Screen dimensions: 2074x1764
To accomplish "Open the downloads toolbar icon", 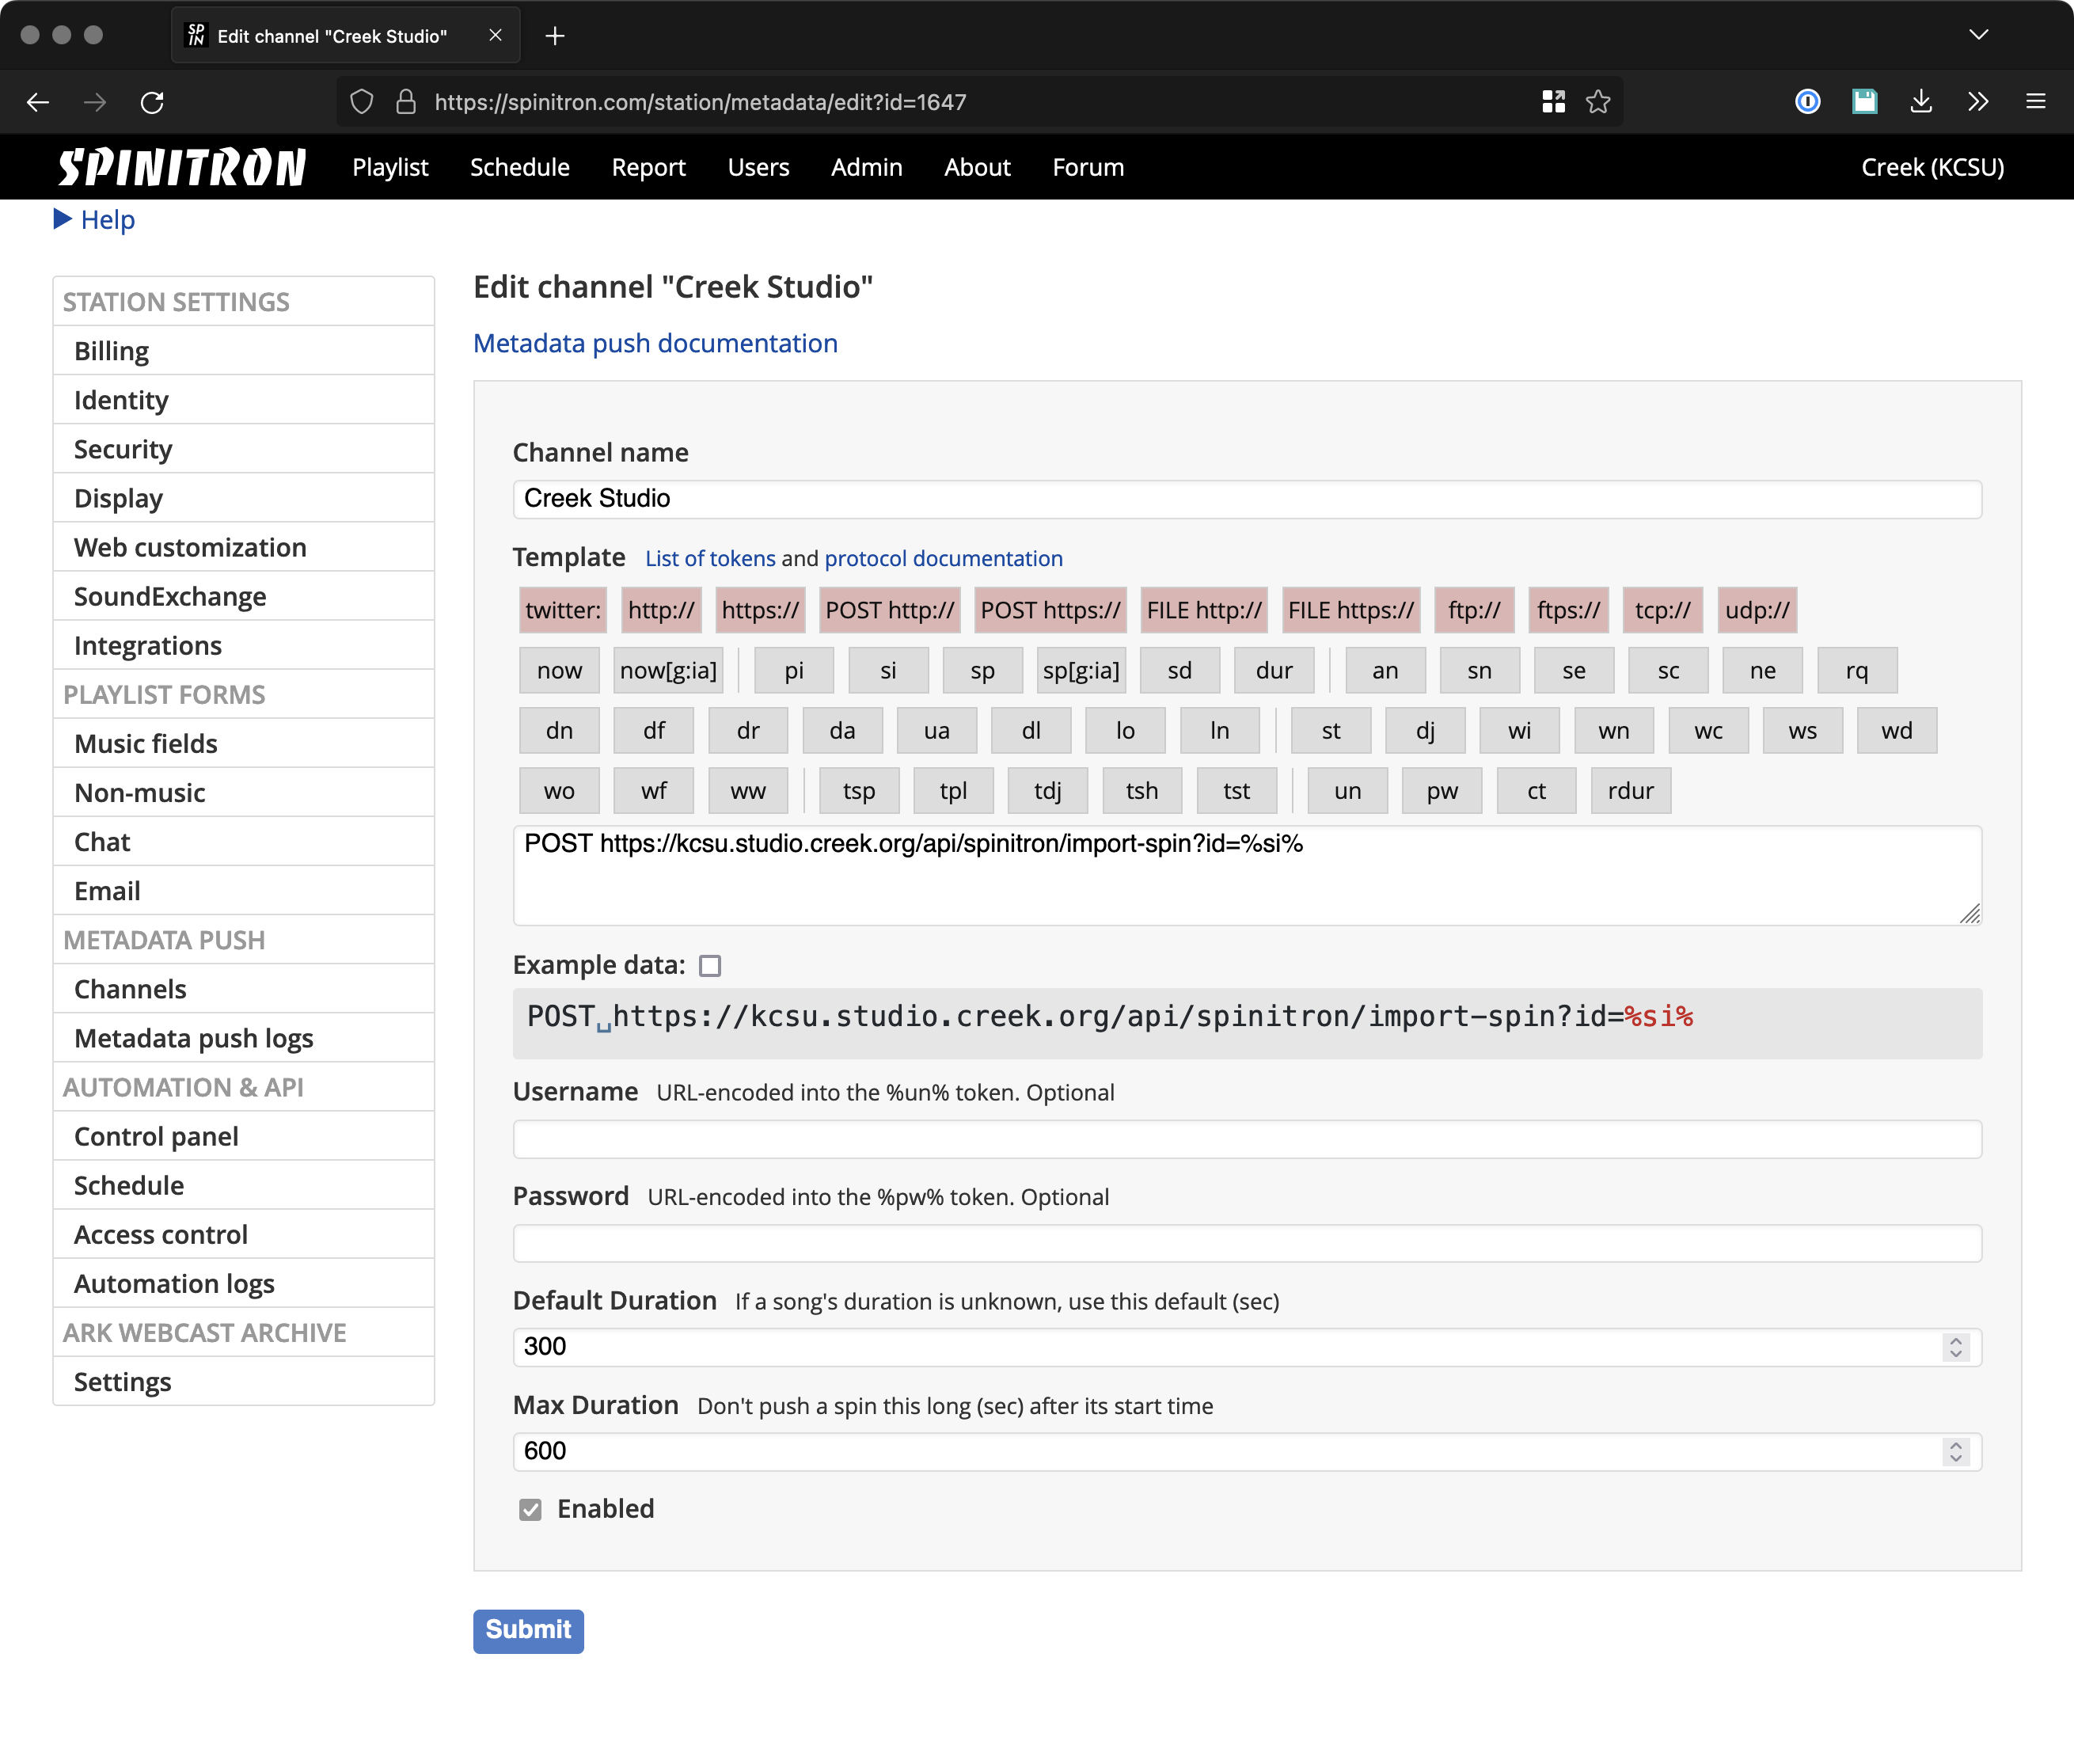I will click(x=1920, y=102).
